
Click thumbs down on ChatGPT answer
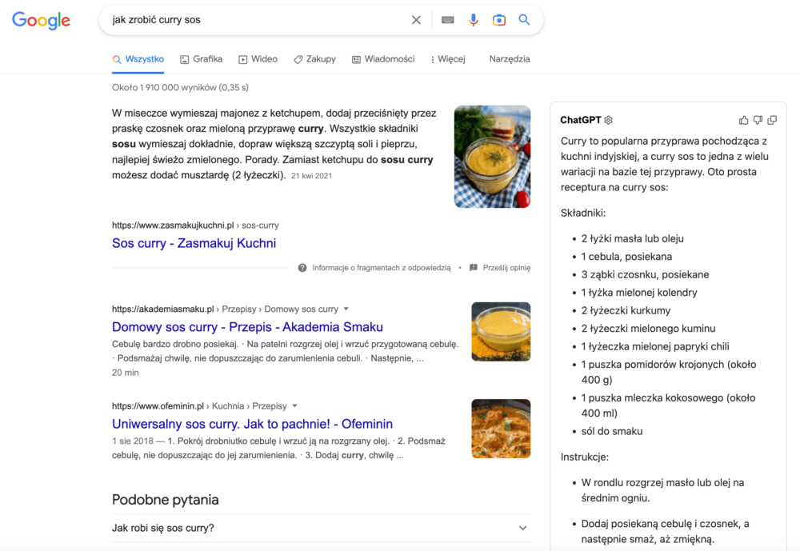pos(758,121)
